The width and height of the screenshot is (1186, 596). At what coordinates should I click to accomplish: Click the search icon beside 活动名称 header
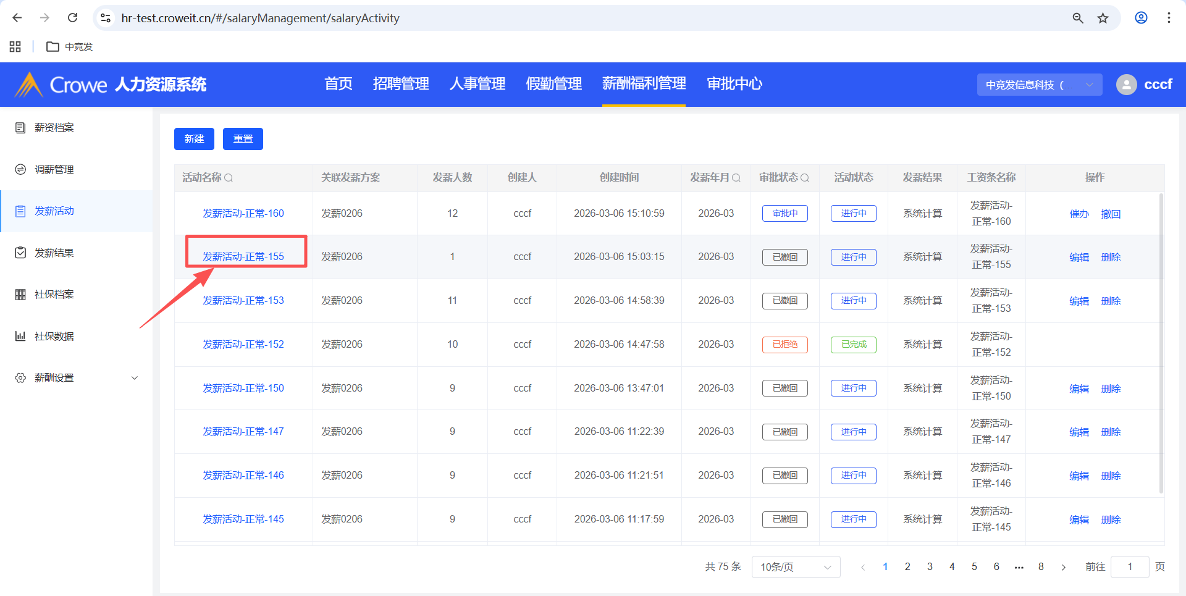click(x=229, y=178)
